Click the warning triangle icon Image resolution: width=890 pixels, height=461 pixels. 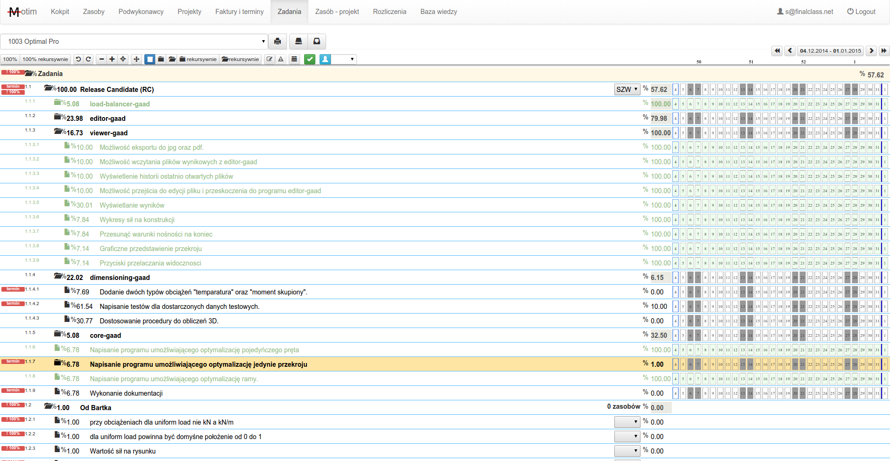(281, 59)
